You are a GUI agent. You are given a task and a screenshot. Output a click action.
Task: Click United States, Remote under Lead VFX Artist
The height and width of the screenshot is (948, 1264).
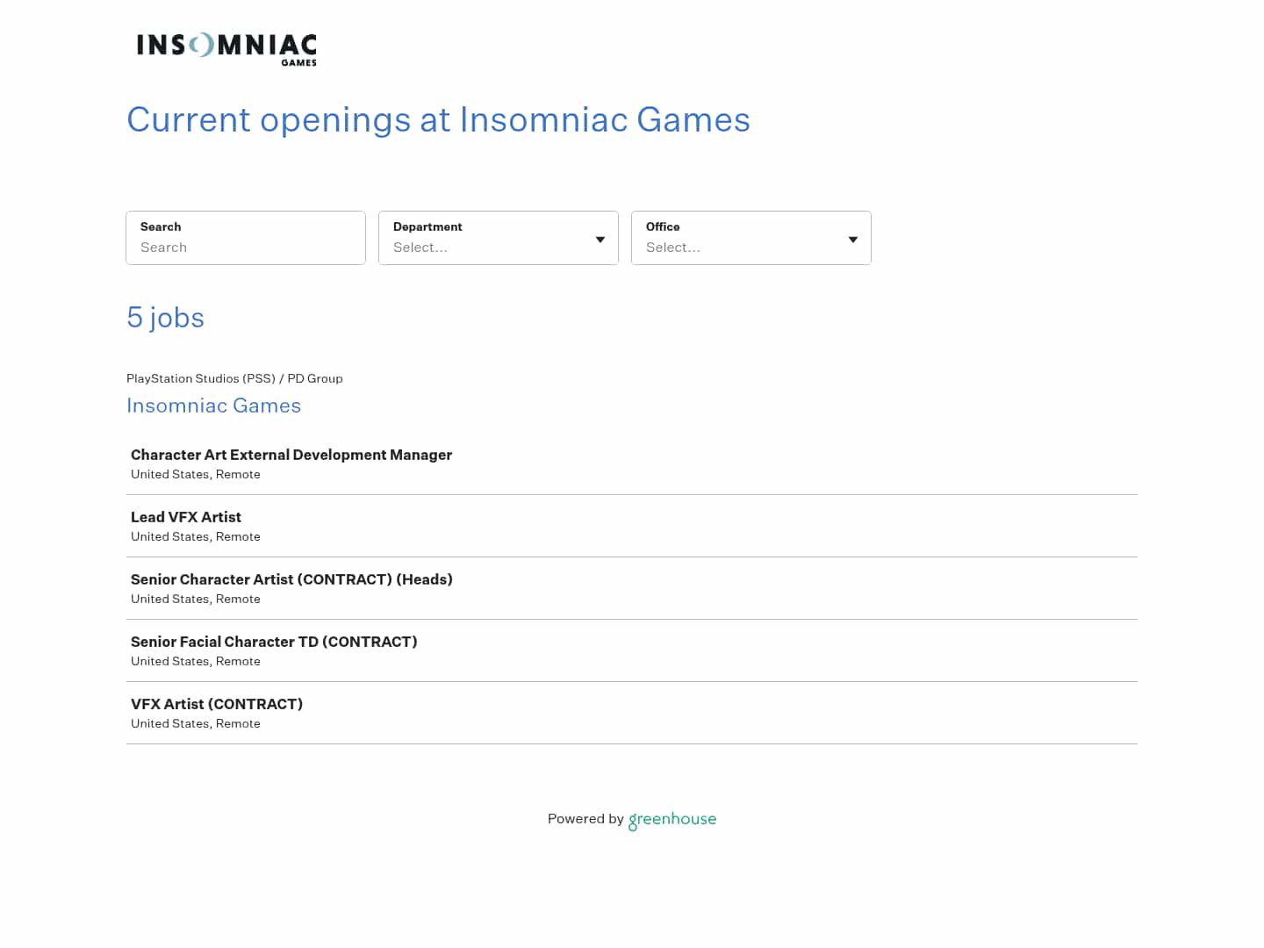point(195,536)
